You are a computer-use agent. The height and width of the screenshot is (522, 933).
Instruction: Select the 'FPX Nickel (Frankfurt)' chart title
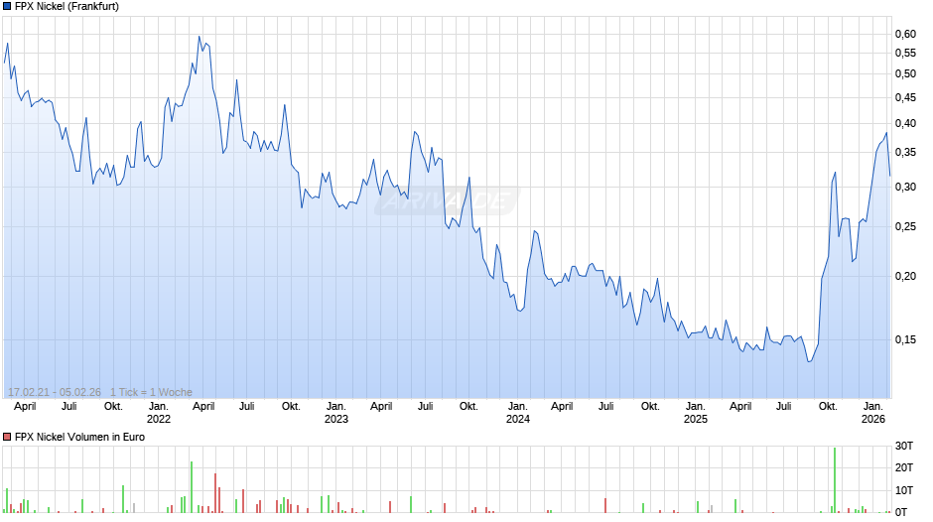[x=67, y=7]
